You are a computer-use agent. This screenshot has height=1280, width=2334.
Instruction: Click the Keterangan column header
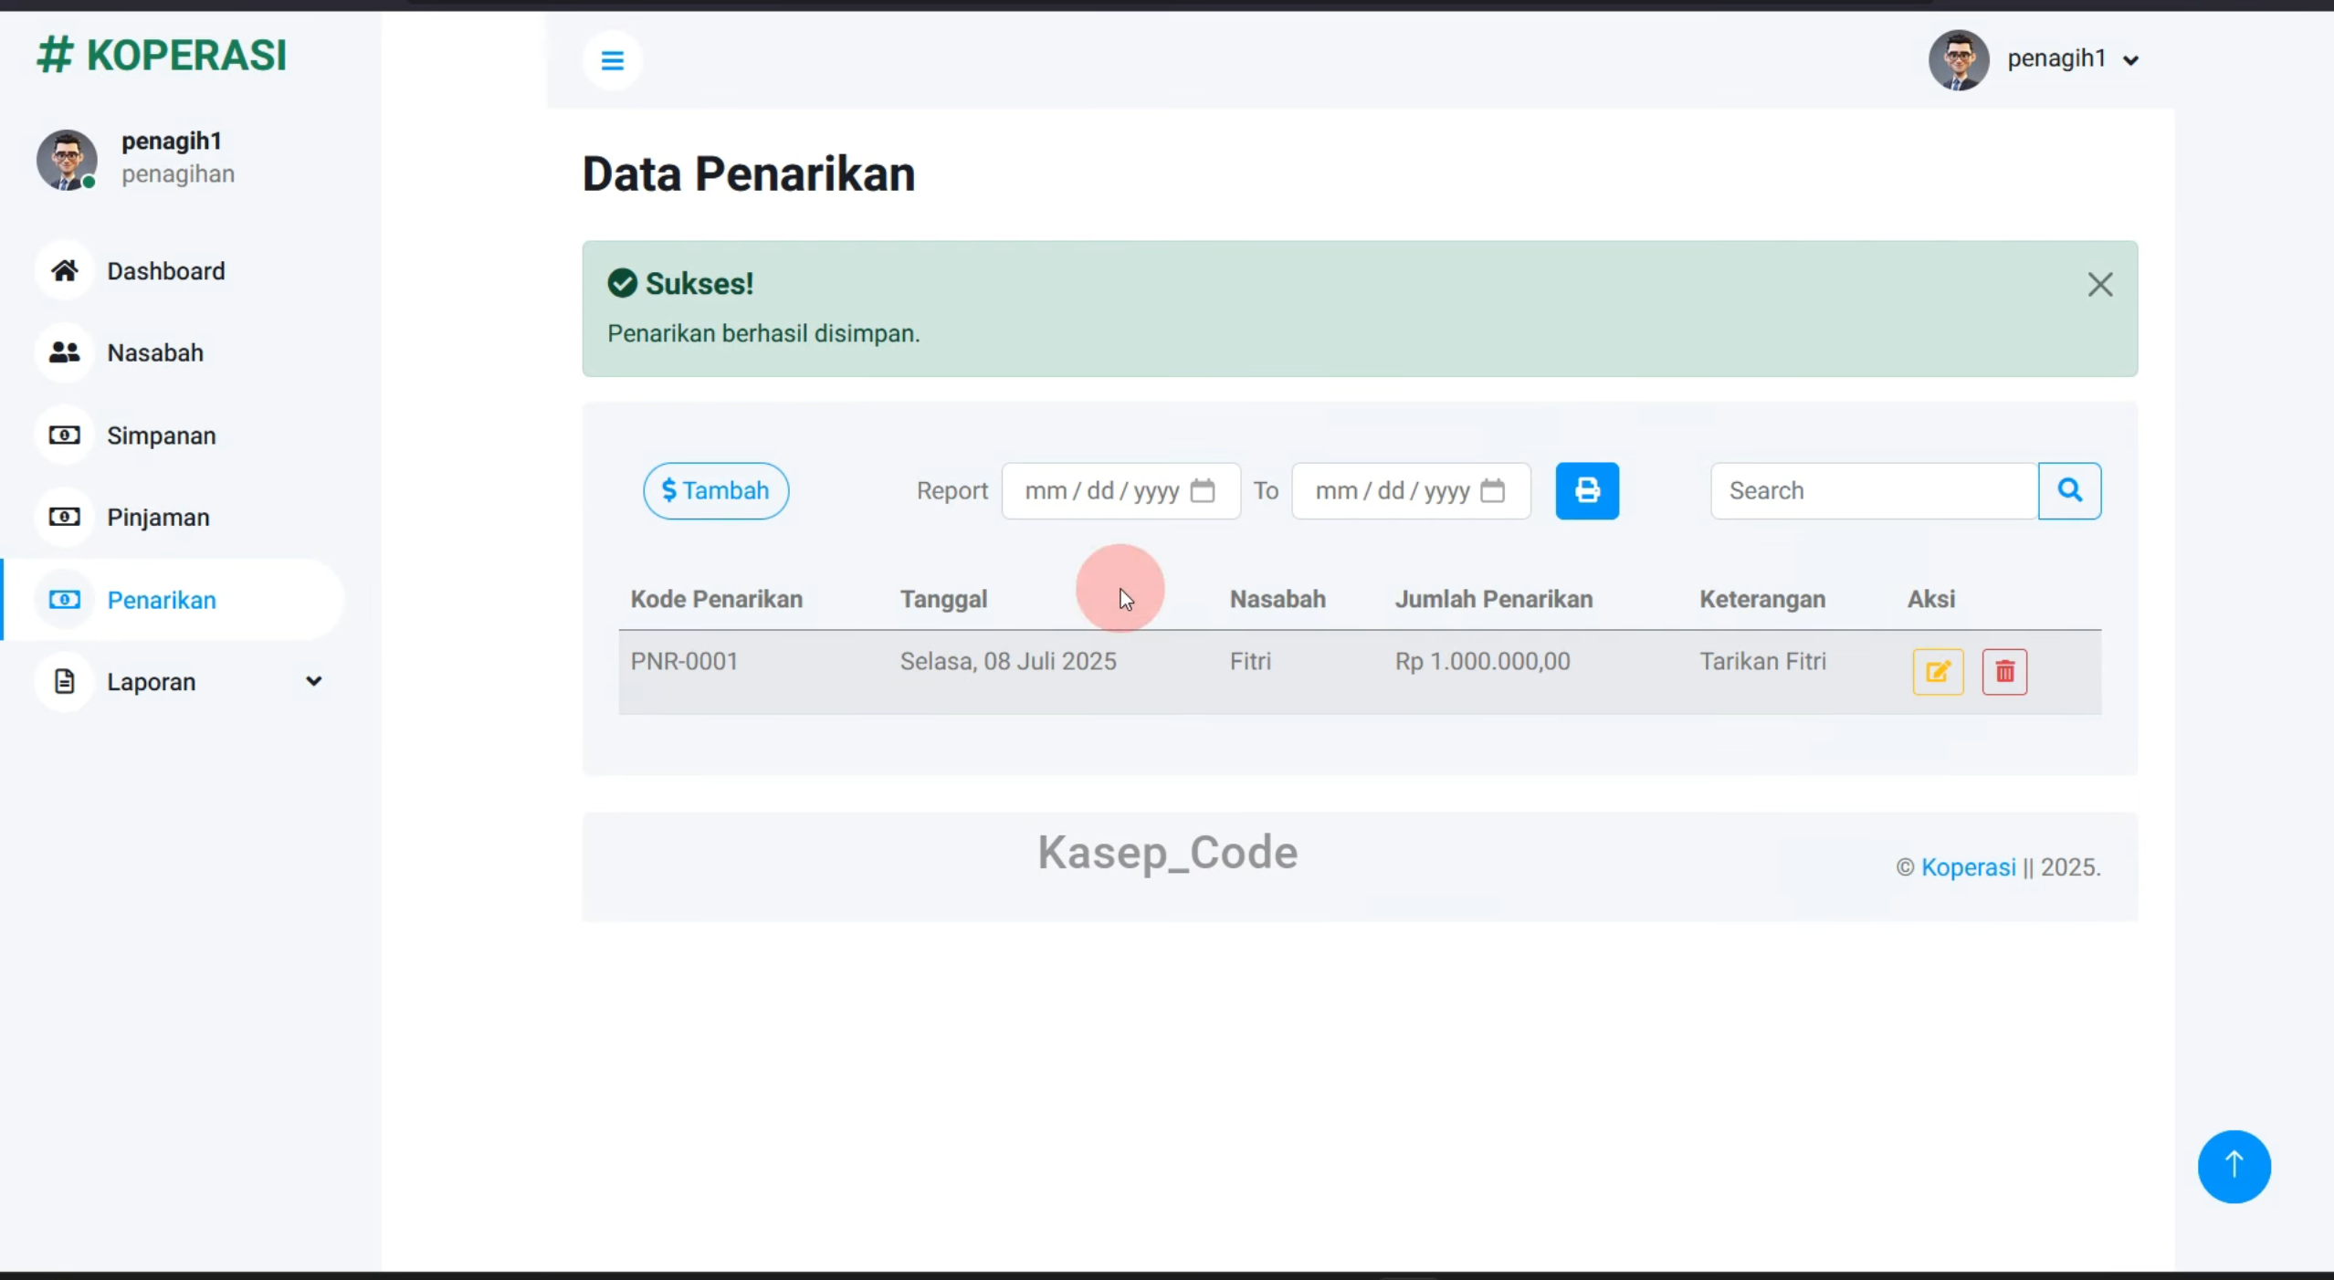[1761, 599]
